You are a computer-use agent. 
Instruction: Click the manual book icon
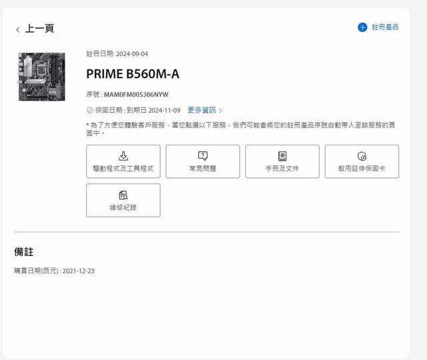(x=282, y=156)
